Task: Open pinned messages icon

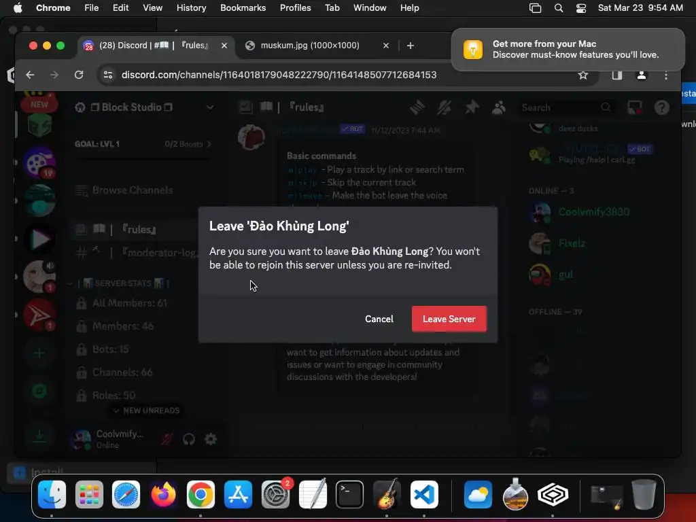Action: point(472,107)
